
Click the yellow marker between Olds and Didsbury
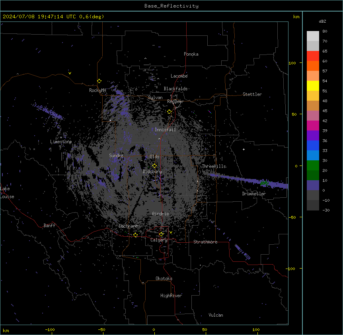[x=154, y=166]
